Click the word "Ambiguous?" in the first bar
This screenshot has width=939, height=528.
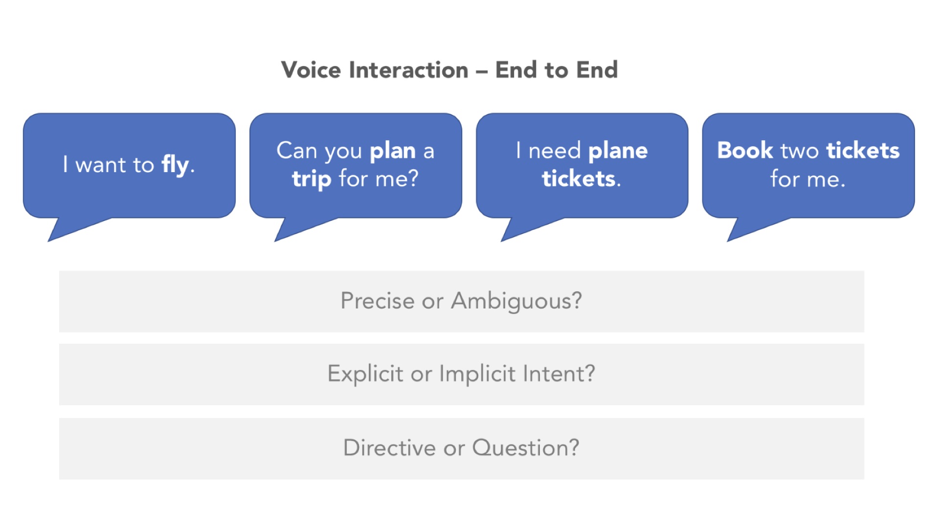click(x=516, y=301)
